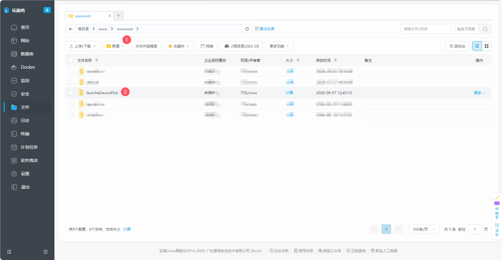Open the 监控 monitoring page

[25, 80]
